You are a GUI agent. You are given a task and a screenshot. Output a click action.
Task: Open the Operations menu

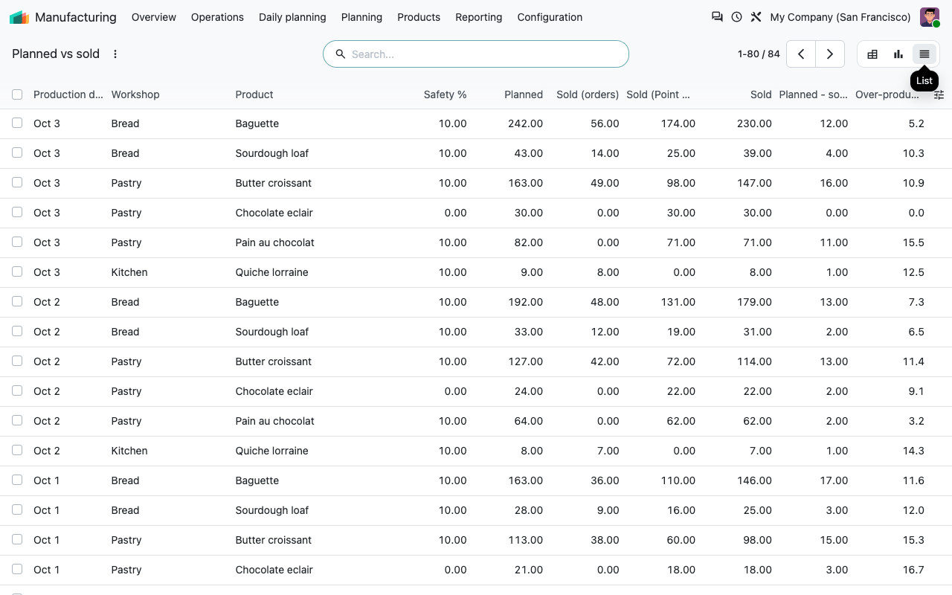click(x=217, y=17)
